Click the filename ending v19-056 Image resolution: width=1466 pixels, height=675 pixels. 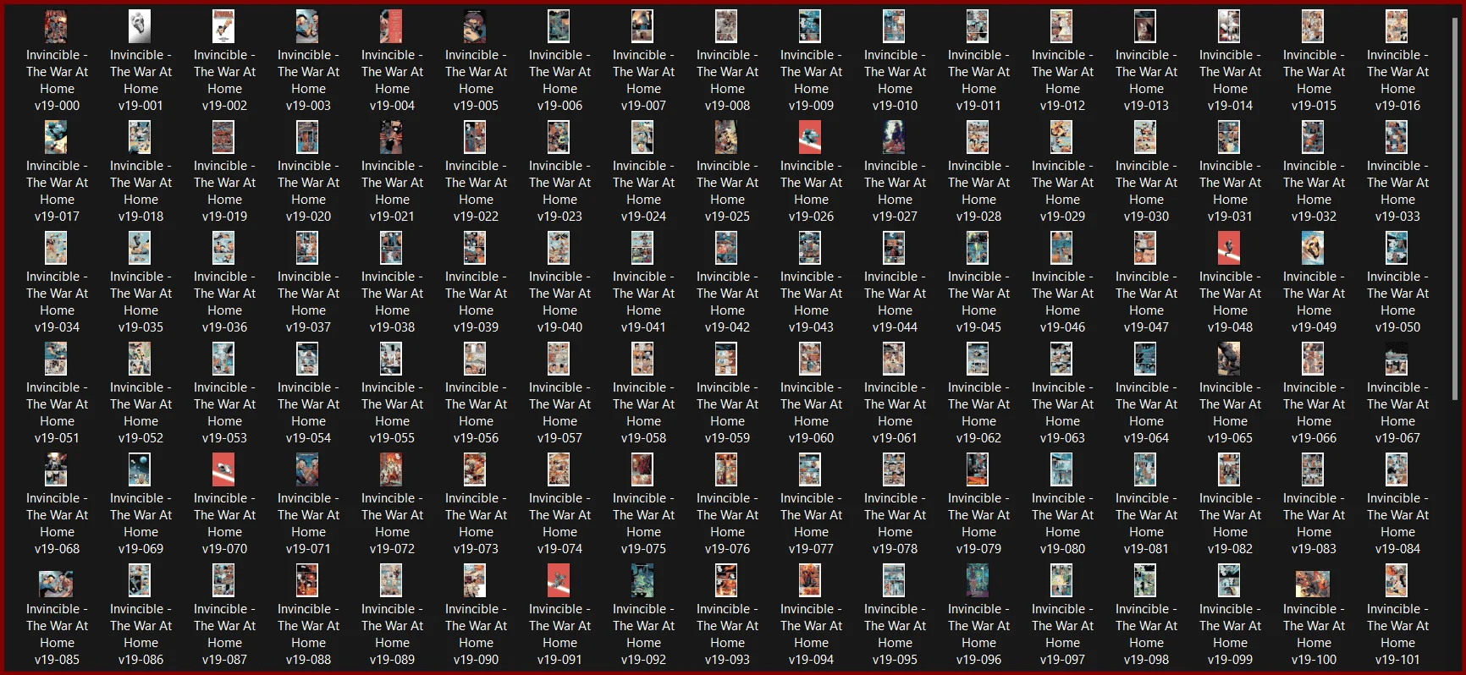(x=476, y=413)
